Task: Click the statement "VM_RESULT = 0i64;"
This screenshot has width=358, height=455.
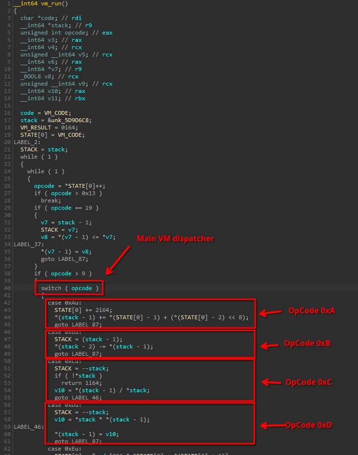Action: pos(49,127)
